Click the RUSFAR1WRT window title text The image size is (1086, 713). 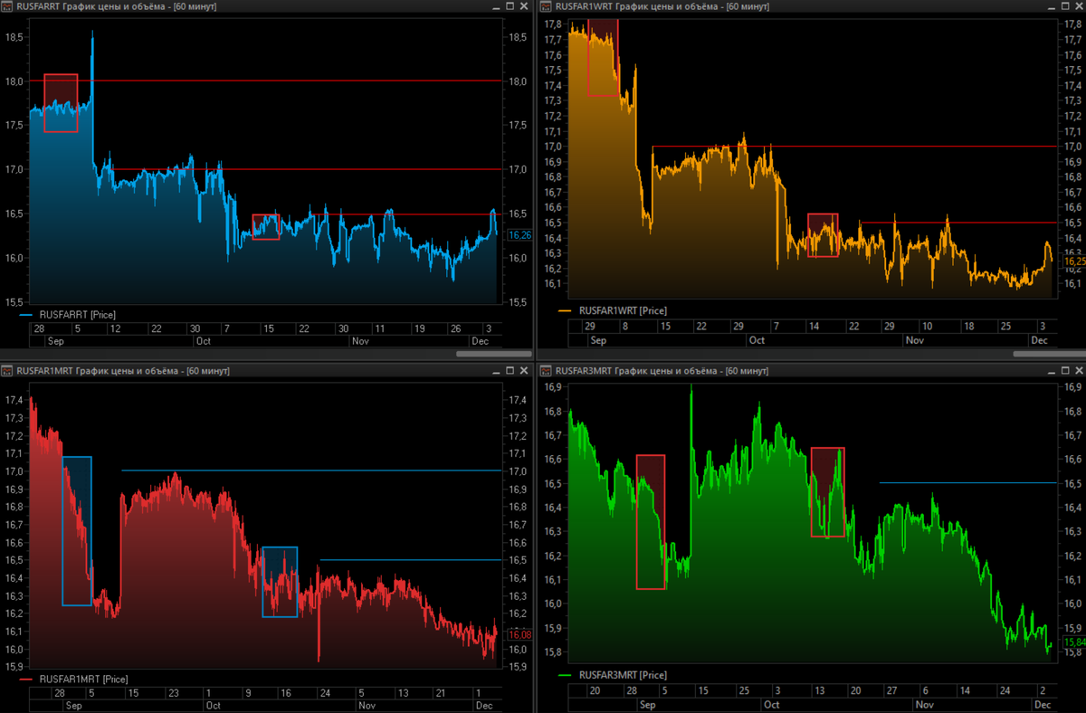pos(662,6)
